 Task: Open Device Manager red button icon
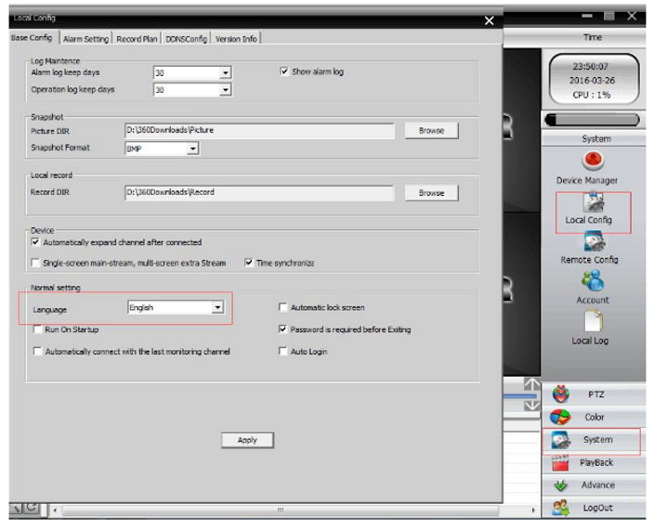(x=593, y=161)
